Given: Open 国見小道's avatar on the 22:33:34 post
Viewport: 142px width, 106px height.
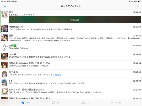Looking at the screenshot, I should pyautogui.click(x=5, y=65).
